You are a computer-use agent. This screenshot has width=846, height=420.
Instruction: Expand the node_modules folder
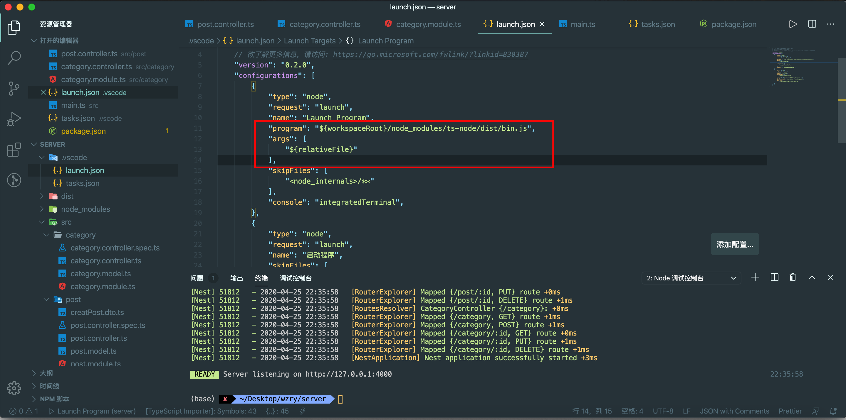42,209
